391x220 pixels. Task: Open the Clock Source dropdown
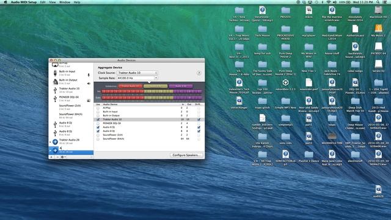click(137, 73)
